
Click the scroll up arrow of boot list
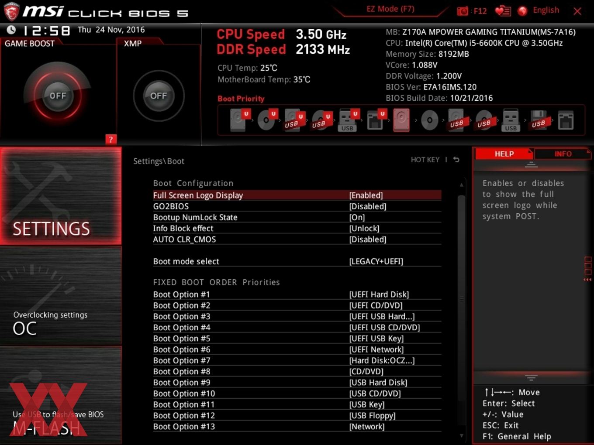(461, 185)
